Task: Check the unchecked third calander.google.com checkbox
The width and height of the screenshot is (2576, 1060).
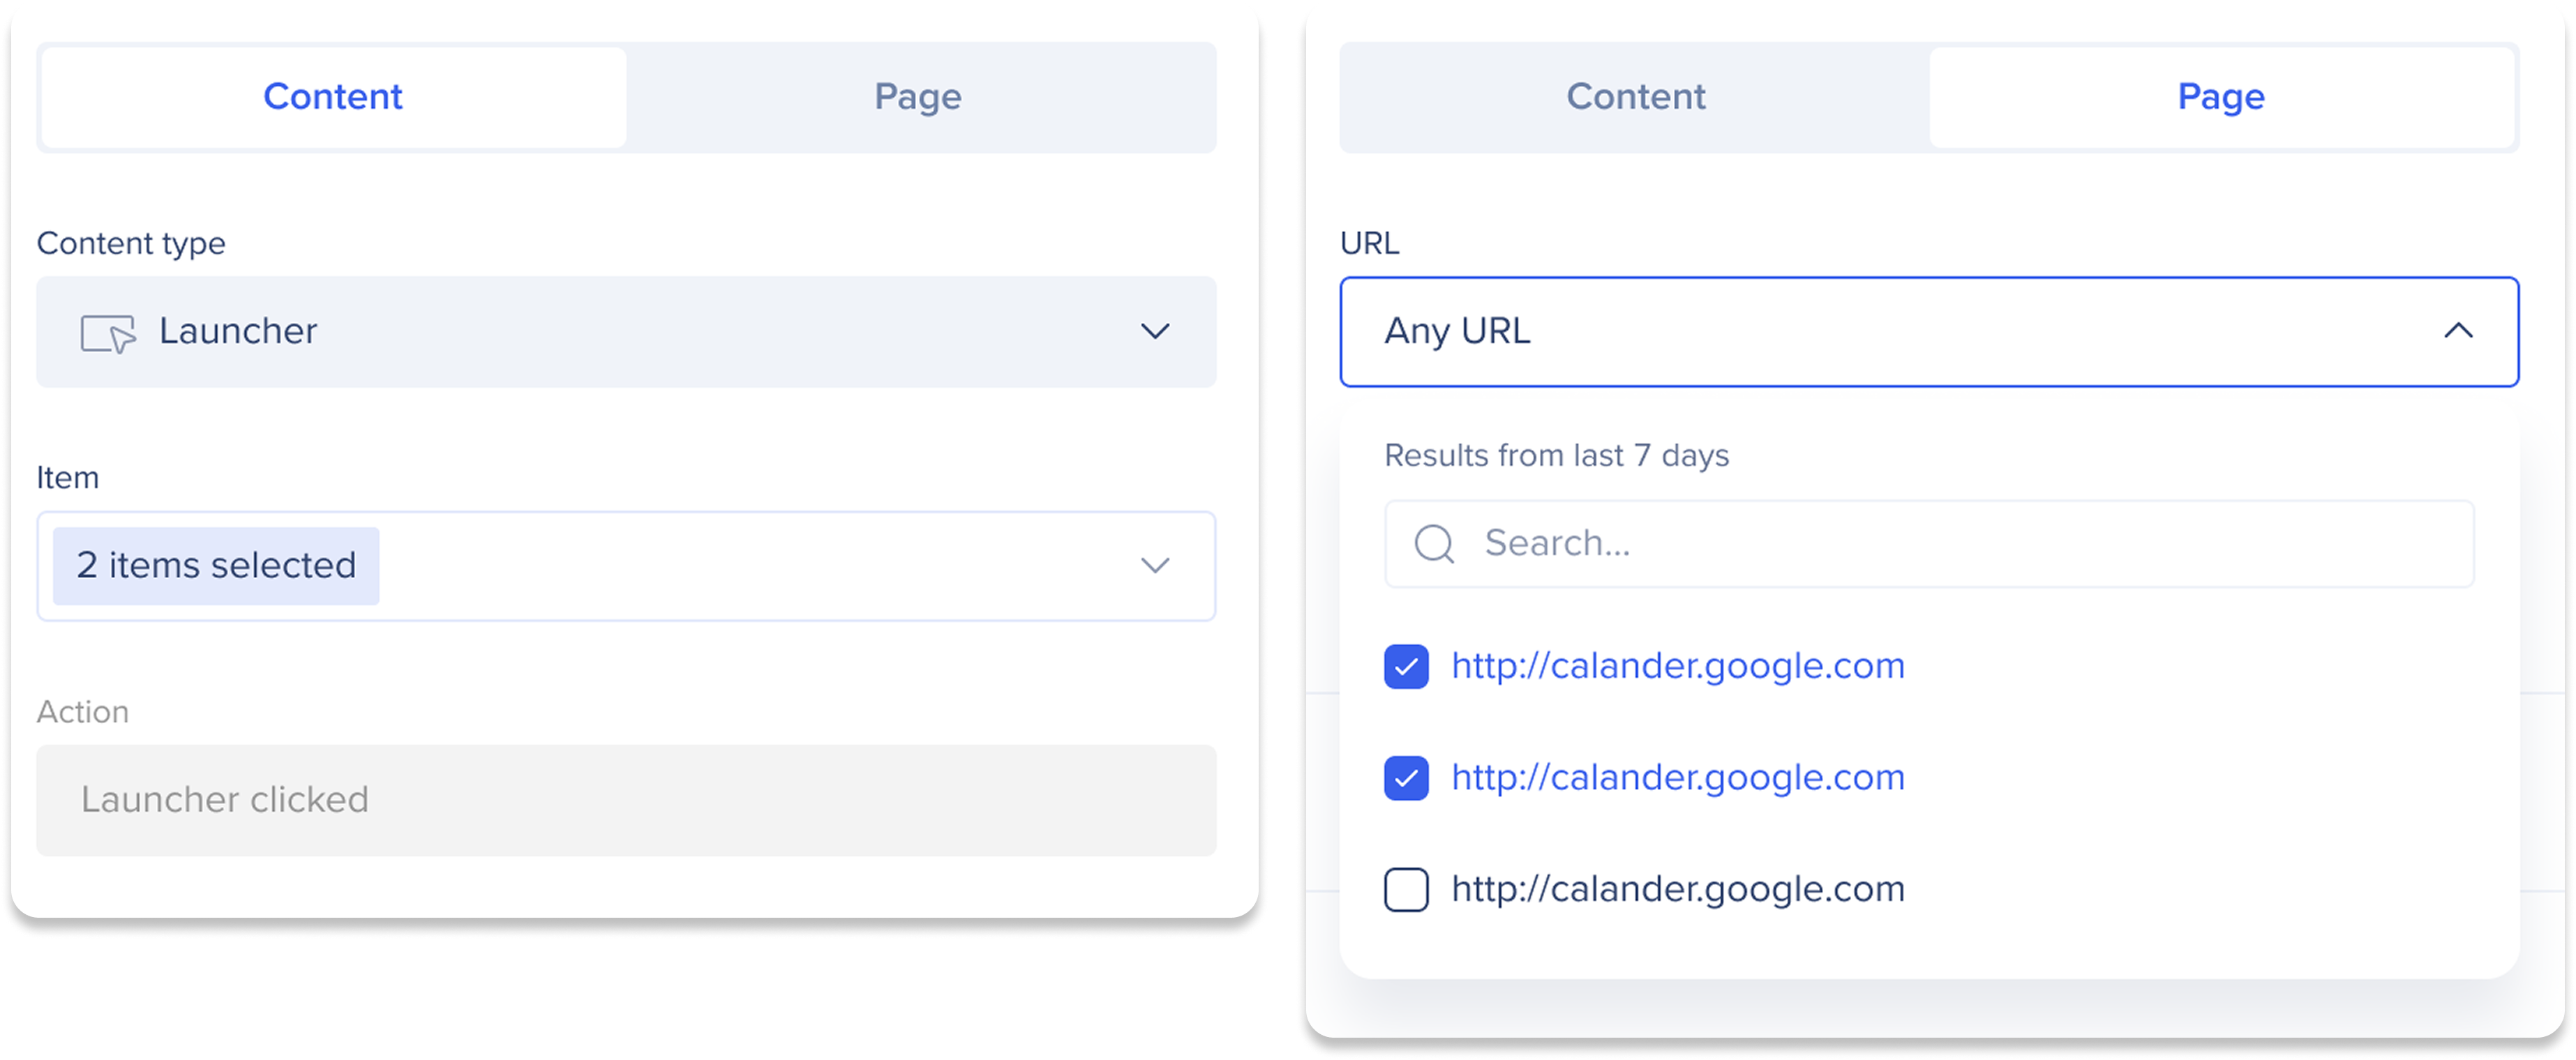Action: pyautogui.click(x=1406, y=890)
